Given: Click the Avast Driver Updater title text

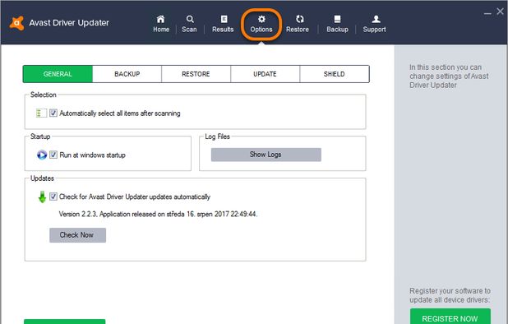Looking at the screenshot, I should pos(69,23).
